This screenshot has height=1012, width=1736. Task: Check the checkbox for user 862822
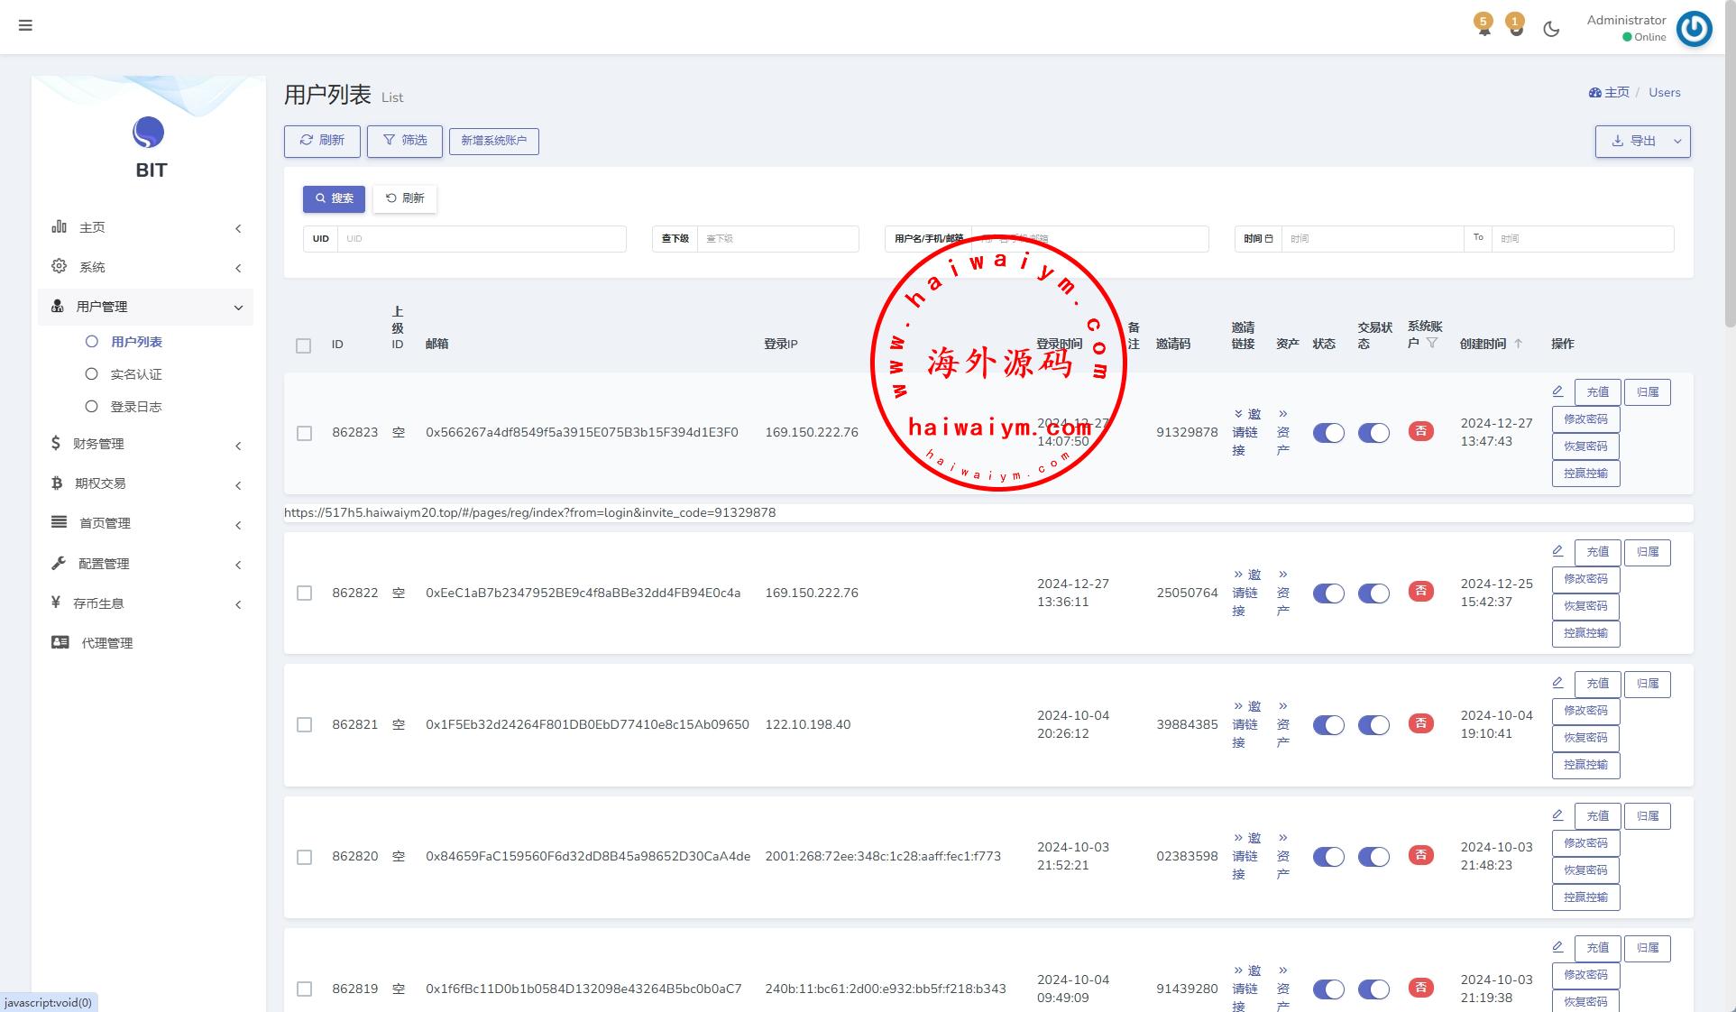coord(305,593)
